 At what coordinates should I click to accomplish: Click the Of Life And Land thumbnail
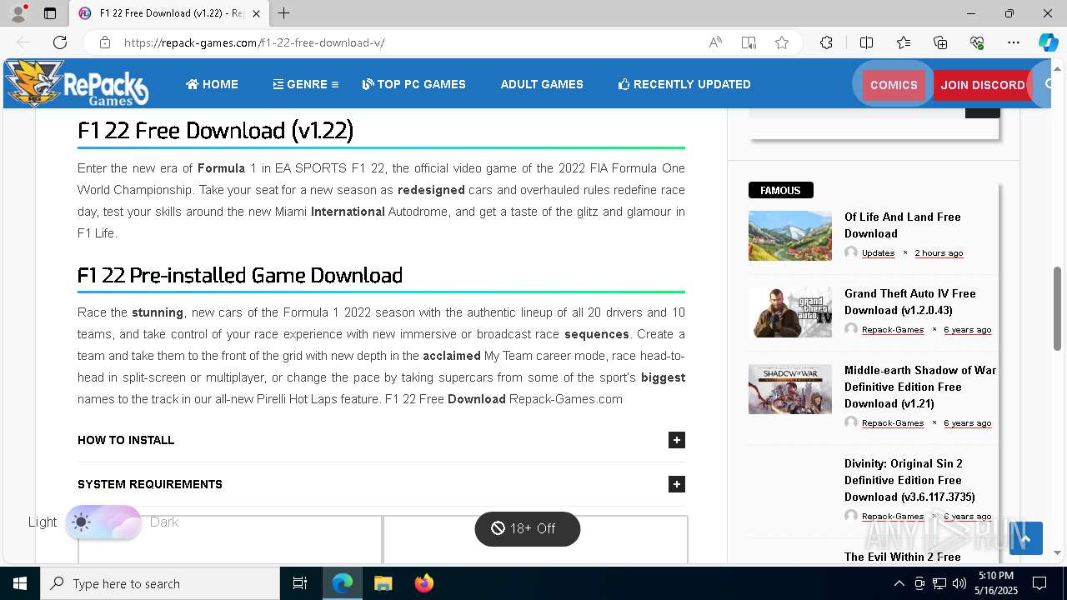790,236
